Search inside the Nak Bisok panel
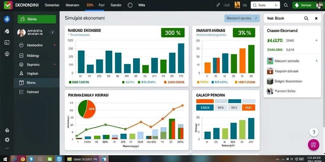The image size is (325, 162). pos(306,18)
